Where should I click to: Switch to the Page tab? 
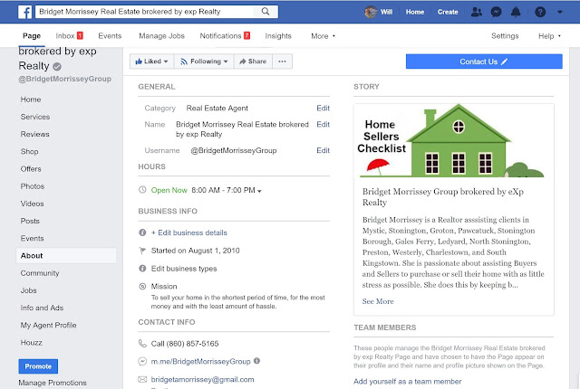pos(32,36)
